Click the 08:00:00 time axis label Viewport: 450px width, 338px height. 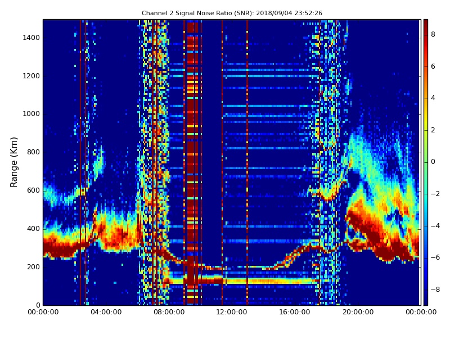click(169, 312)
